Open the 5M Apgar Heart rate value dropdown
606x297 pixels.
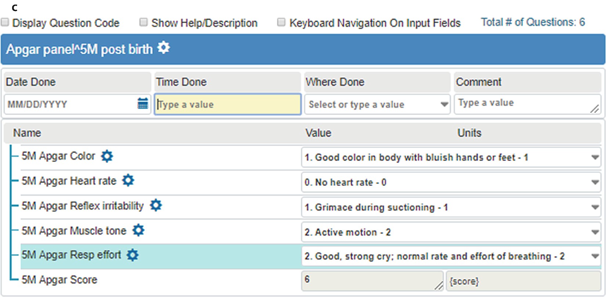pos(595,182)
